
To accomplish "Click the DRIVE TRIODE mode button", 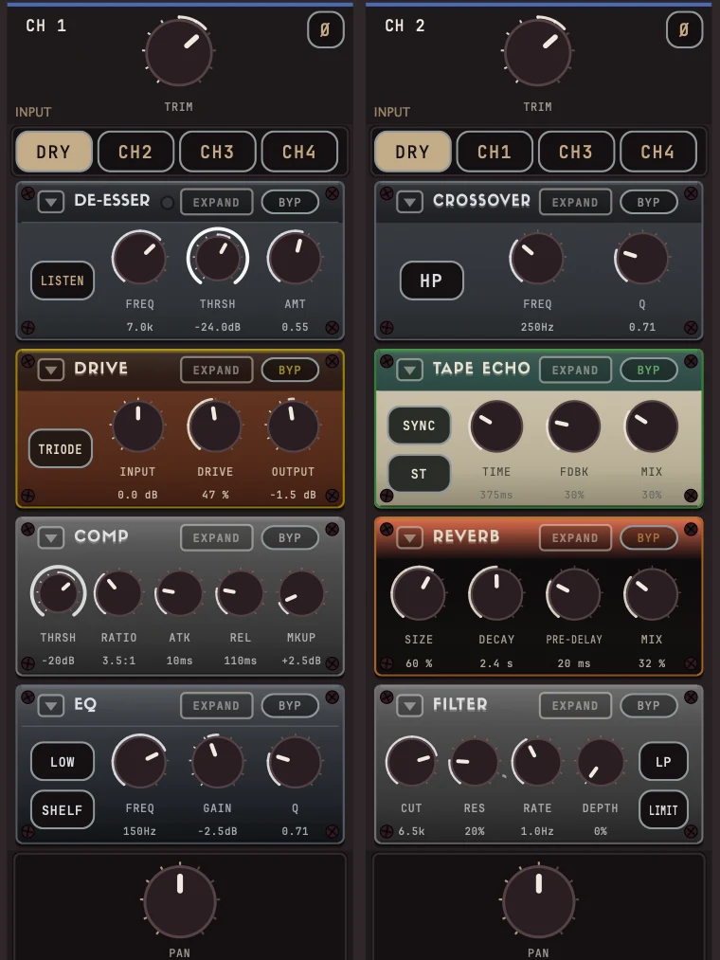I will (60, 449).
